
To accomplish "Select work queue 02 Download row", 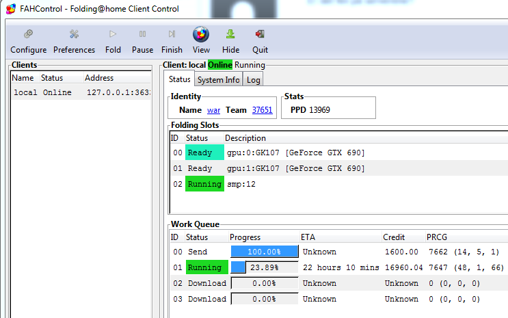I will coord(339,283).
